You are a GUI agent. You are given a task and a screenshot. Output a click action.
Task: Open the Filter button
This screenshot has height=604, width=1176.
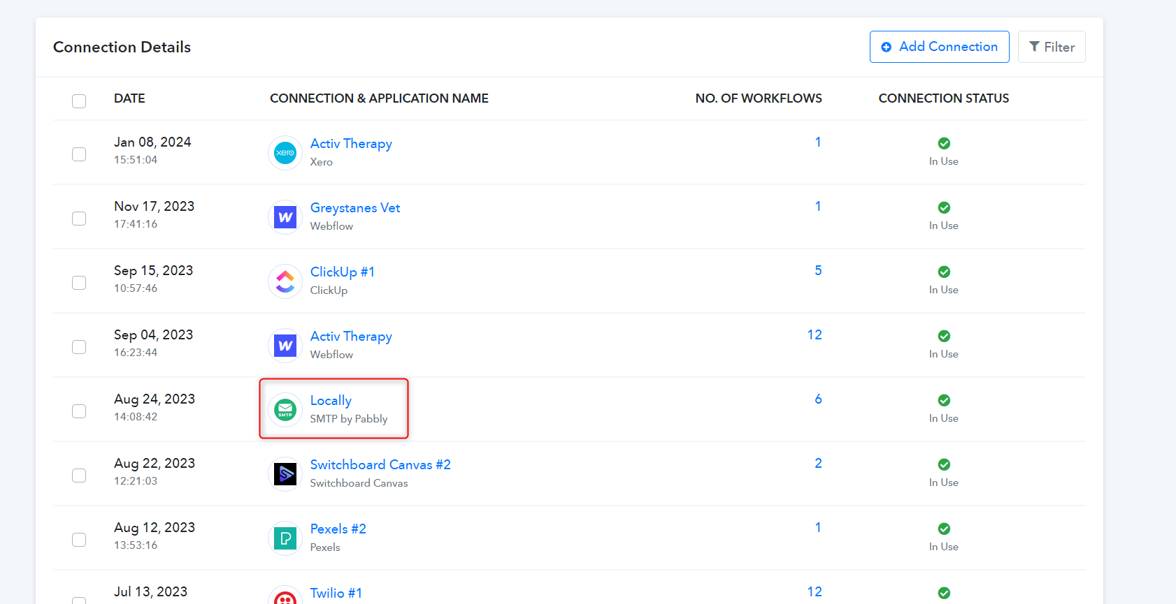(1052, 47)
